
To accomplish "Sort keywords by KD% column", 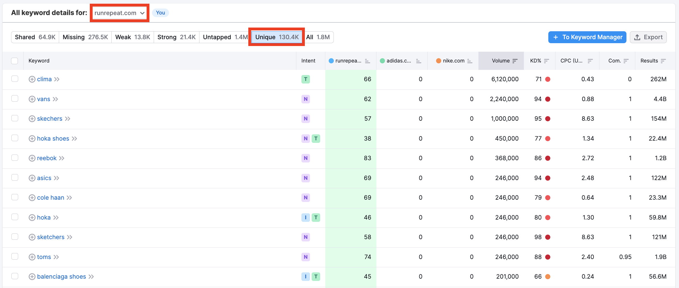I will (x=547, y=60).
